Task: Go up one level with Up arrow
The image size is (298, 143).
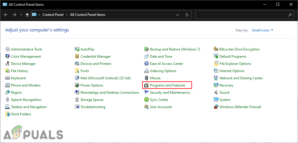Action: point(27,15)
